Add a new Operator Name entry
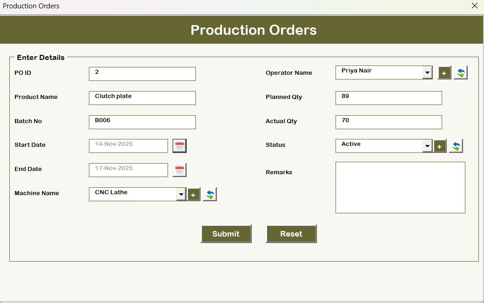Screen dimensions: 484x303 click(444, 72)
